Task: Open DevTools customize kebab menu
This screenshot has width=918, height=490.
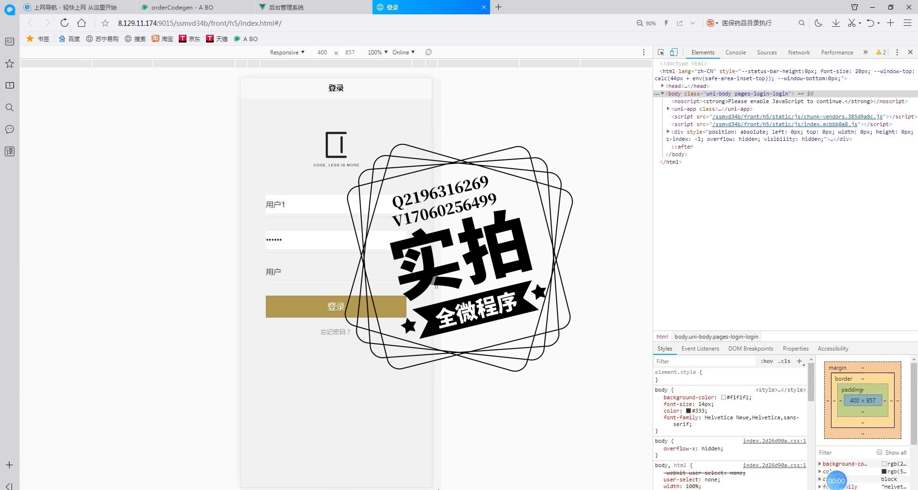Action: (x=897, y=53)
